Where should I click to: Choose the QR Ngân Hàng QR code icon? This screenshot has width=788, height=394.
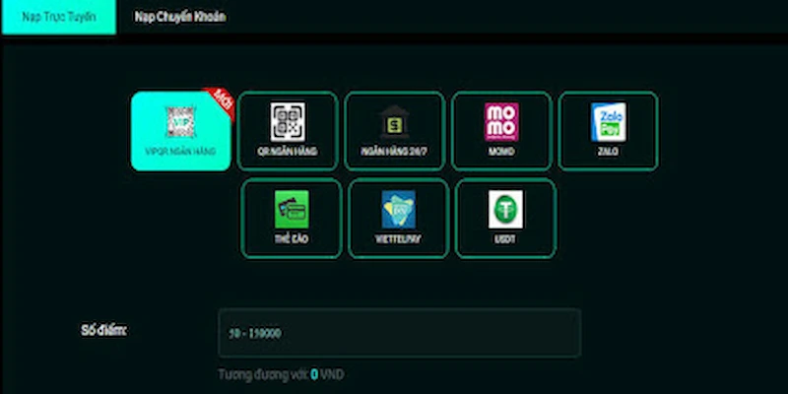(288, 122)
